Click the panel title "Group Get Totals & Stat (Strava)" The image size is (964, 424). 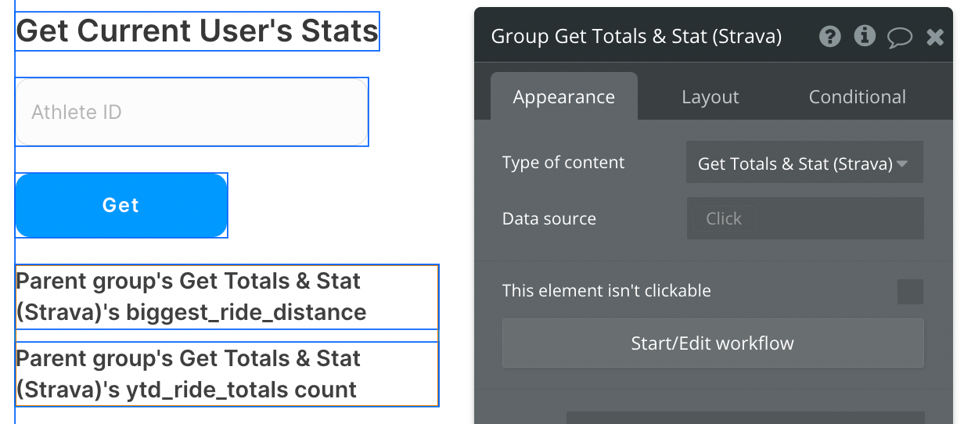point(635,36)
